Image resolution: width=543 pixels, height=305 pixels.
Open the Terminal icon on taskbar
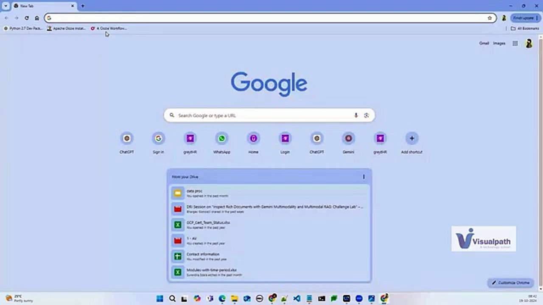coord(322,299)
